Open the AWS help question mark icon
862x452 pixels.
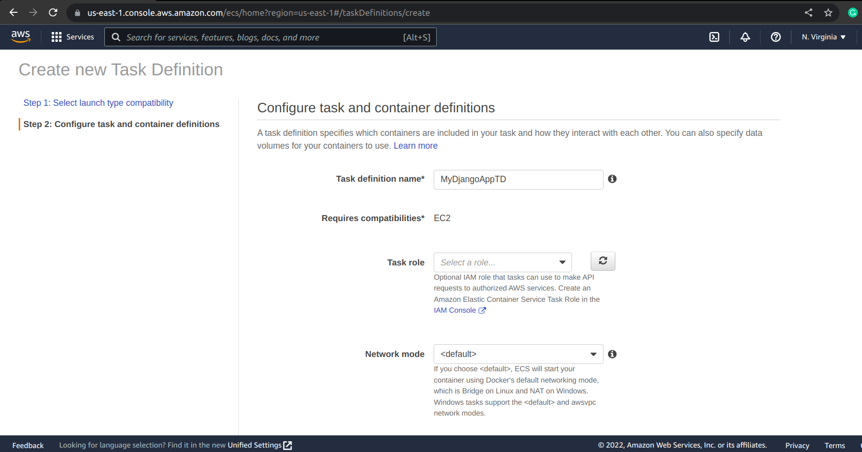tap(775, 37)
